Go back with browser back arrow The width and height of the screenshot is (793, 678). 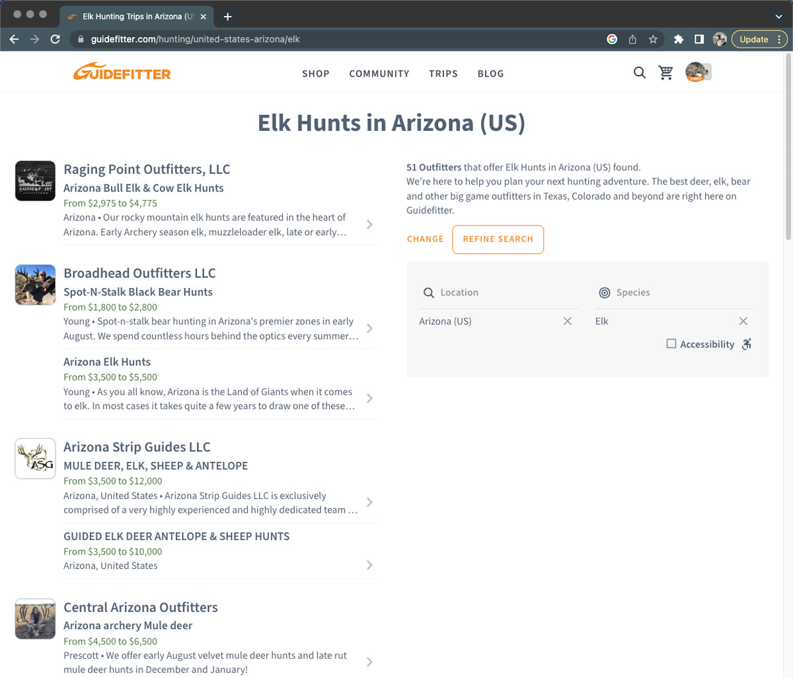point(14,39)
